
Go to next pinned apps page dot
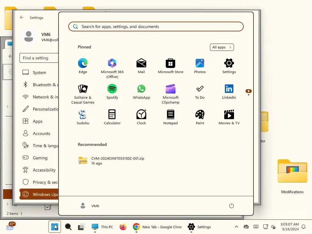point(249,95)
